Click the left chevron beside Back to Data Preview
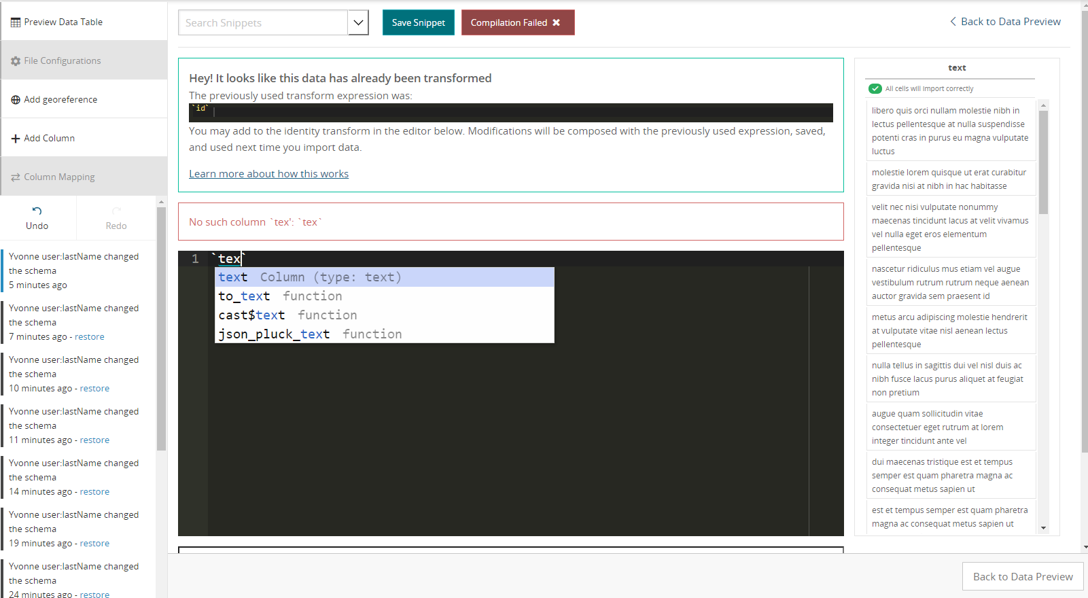Screen dimensions: 1088x598 (x=953, y=22)
